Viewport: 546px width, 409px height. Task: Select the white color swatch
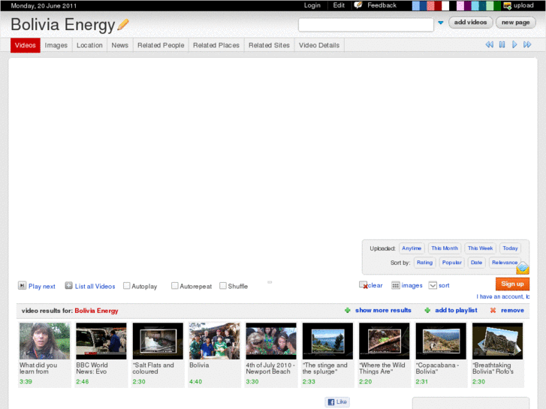tap(445, 5)
